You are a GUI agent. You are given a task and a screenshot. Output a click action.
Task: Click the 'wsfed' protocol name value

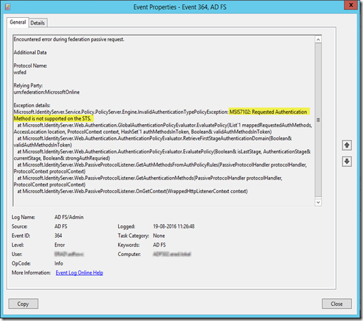pos(20,72)
